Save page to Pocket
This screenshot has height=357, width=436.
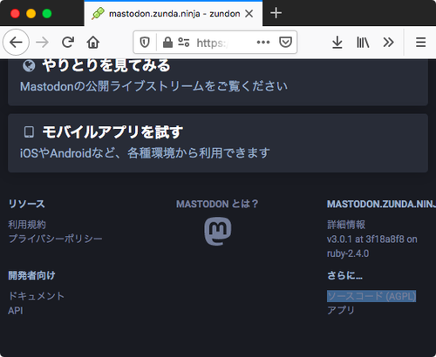point(285,43)
